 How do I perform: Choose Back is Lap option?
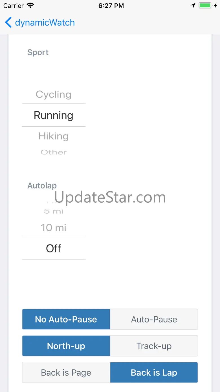tap(154, 372)
